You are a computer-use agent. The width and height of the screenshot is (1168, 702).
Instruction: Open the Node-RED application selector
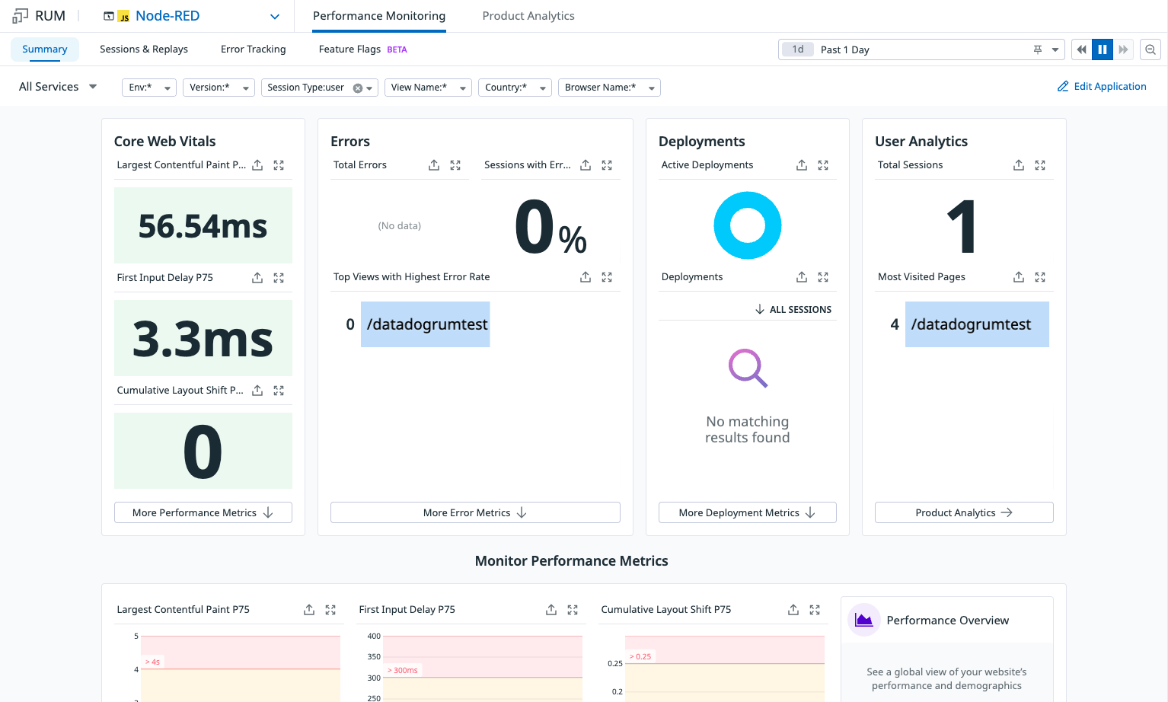(x=192, y=16)
